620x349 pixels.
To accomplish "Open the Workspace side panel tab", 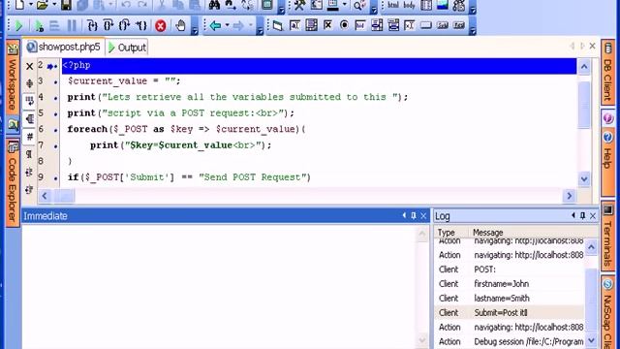I will pyautogui.click(x=13, y=77).
